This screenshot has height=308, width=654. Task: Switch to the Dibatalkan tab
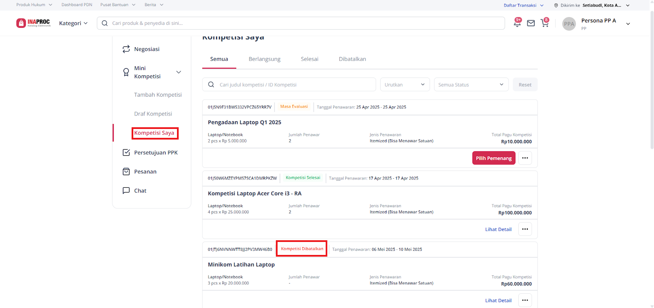[352, 59]
